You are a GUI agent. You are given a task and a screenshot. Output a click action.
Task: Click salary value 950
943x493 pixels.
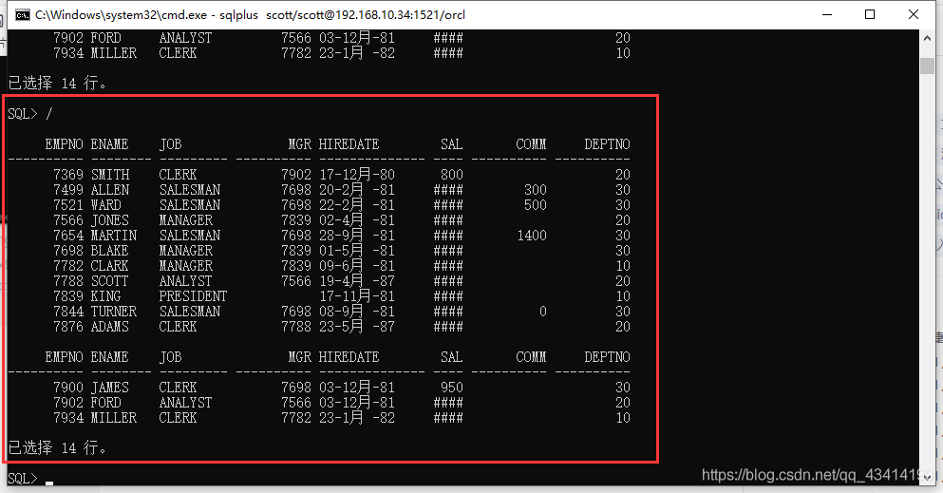452,388
